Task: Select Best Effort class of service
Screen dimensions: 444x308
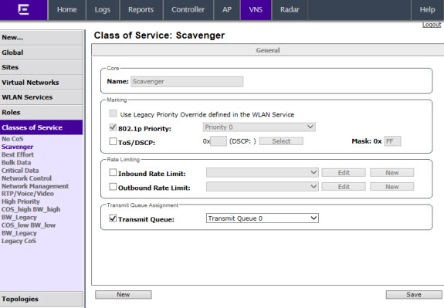Action: point(18,154)
